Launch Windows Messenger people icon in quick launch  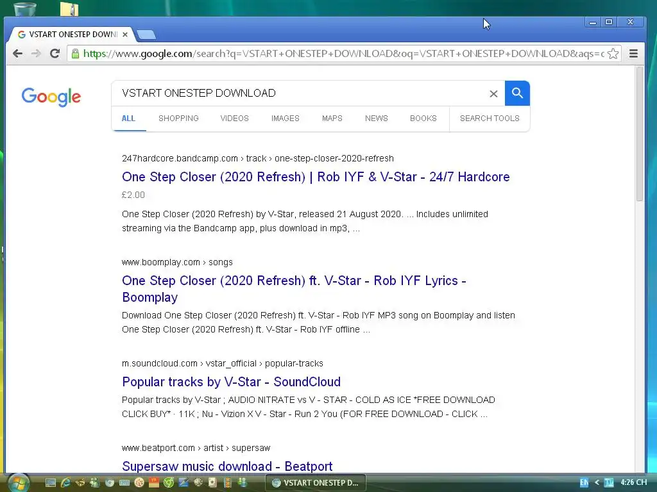(95, 483)
